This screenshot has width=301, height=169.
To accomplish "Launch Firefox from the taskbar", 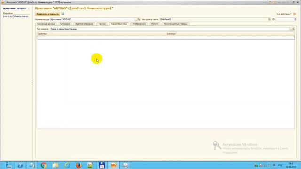I will tap(79, 165).
